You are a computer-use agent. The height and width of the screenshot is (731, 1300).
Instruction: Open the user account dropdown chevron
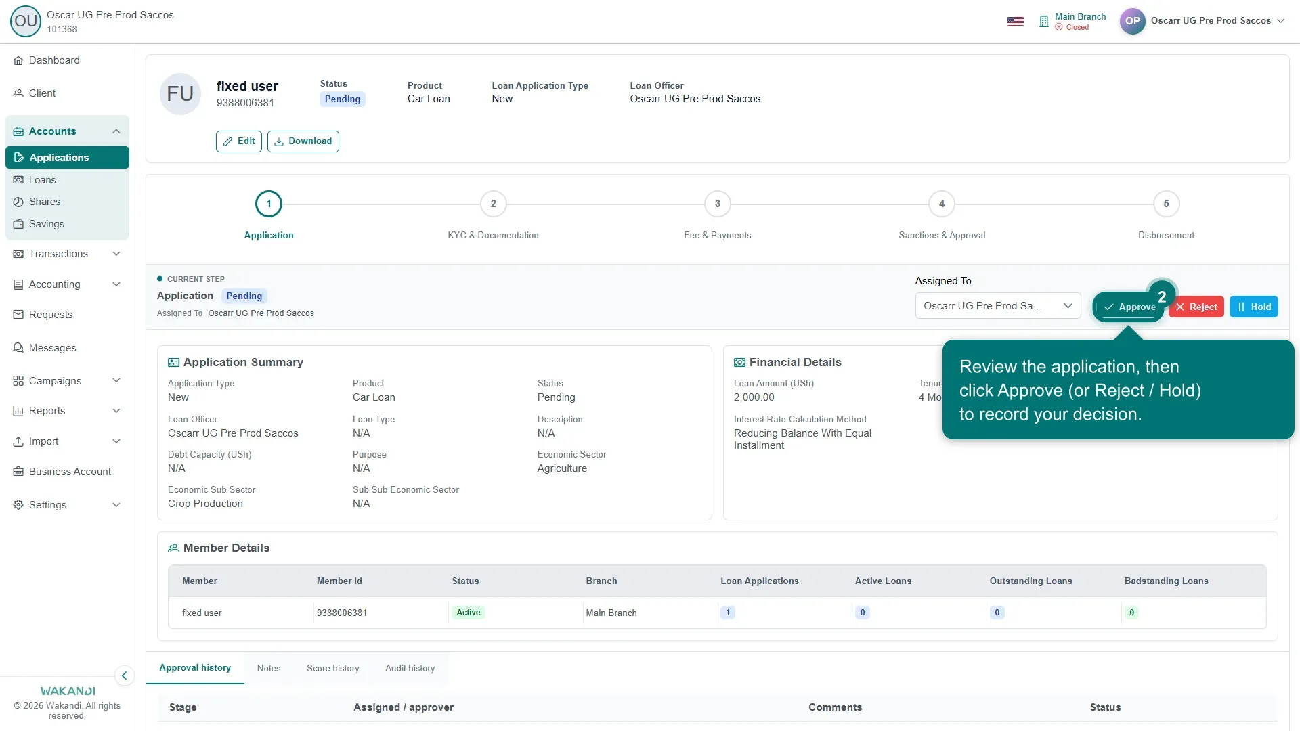pos(1281,21)
